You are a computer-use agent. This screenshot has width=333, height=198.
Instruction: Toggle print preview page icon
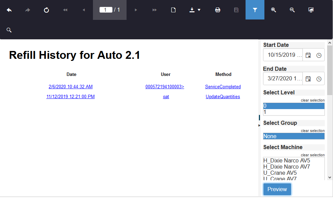[173, 10]
